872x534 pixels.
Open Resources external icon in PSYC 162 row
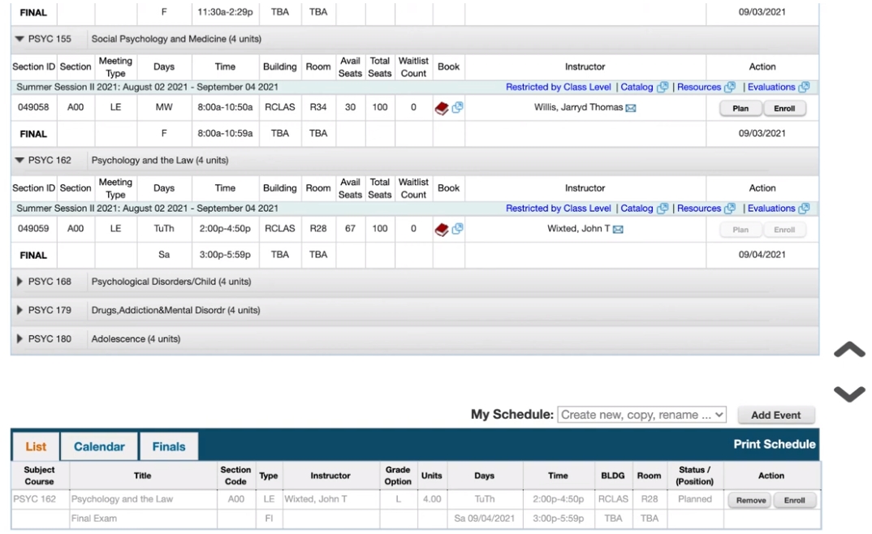(730, 209)
